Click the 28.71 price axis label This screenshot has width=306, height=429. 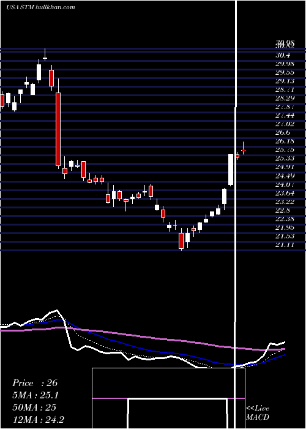[x=285, y=89]
